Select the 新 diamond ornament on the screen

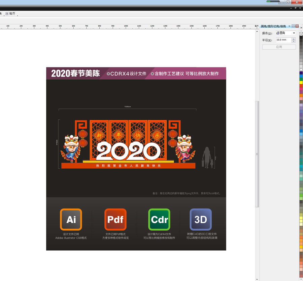point(99,135)
